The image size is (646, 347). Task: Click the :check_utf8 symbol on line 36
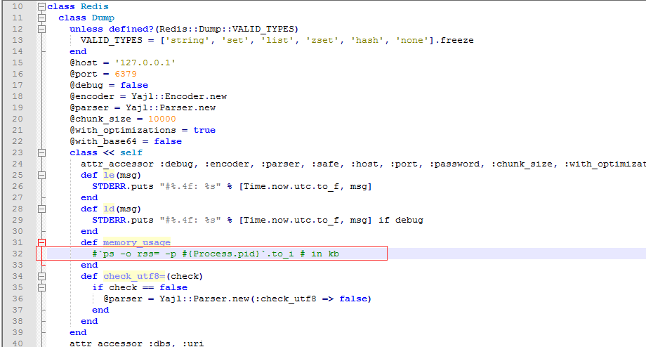click(x=286, y=299)
